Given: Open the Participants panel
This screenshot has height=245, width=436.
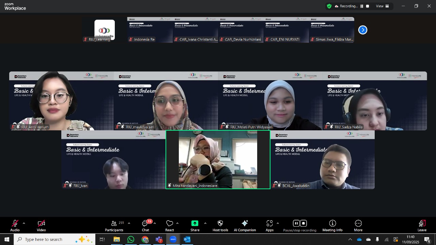Looking at the screenshot, I should [114, 226].
